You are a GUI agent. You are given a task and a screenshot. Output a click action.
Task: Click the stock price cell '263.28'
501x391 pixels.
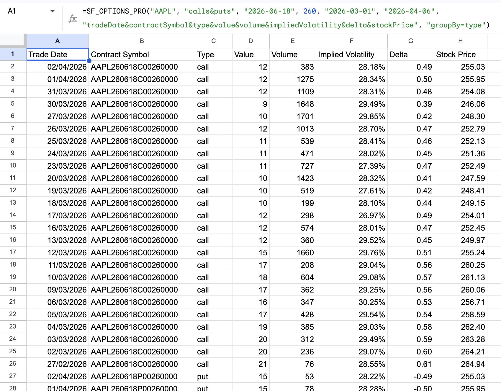pos(461,339)
